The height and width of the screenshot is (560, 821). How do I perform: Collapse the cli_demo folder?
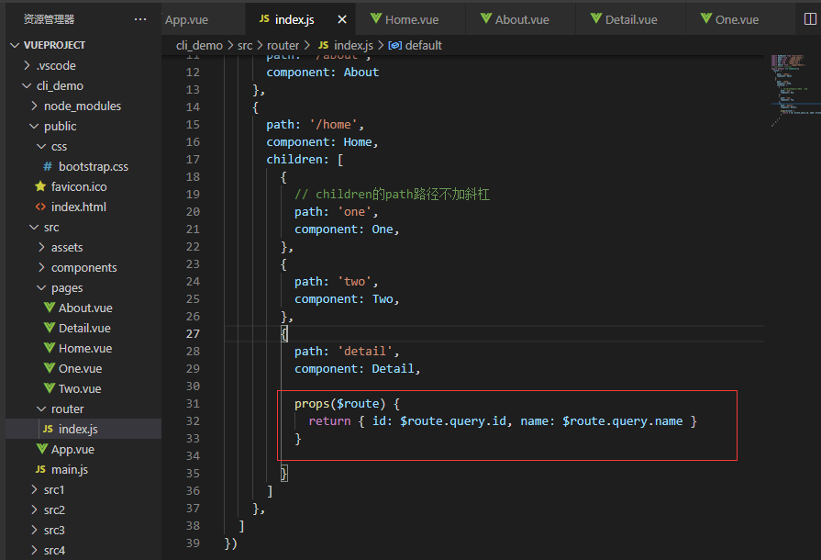tap(27, 86)
